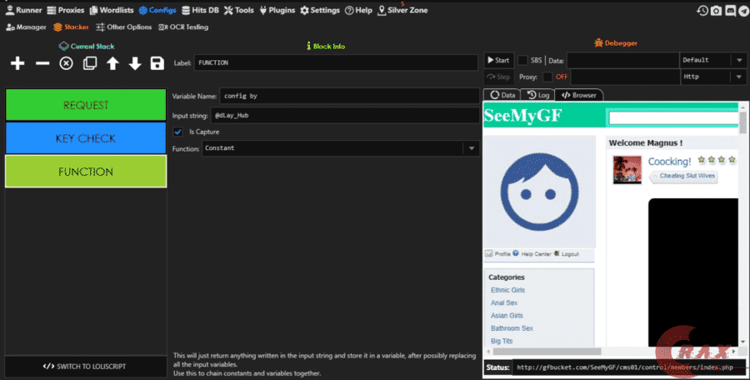Disable block using circled X icon
The height and width of the screenshot is (380, 750).
click(x=66, y=63)
